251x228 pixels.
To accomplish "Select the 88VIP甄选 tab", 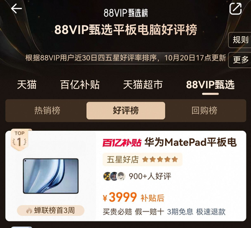I will point(210,85).
